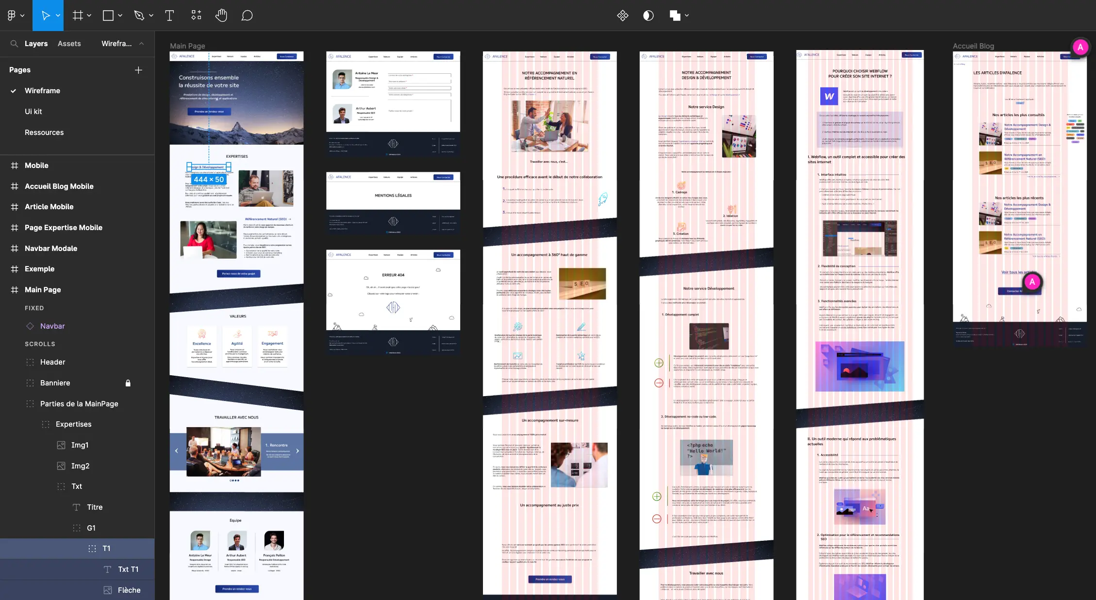Switch to the Layers tab
1096x600 pixels.
[x=36, y=44]
